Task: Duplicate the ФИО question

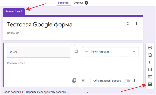Action: (x=74, y=81)
